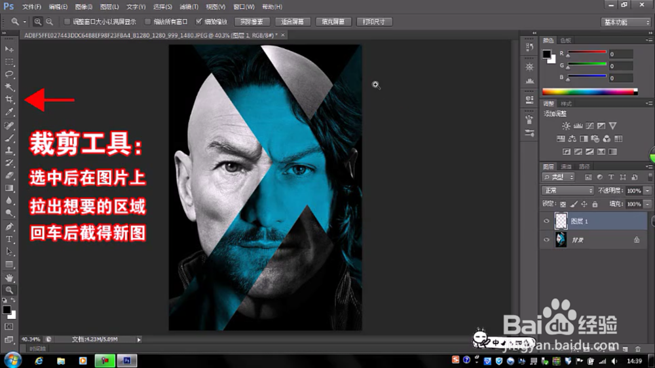This screenshot has height=368, width=655.
Task: Select the Blur tool
Action: pyautogui.click(x=9, y=201)
